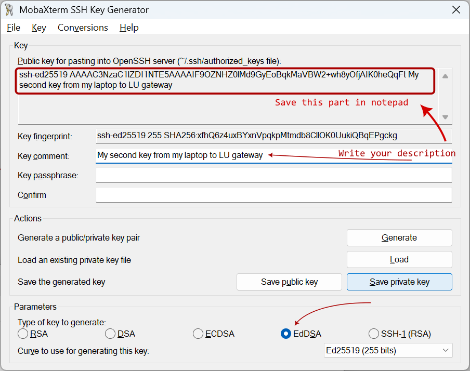Click the Key comment field
This screenshot has height=371, width=470.
coord(273,155)
